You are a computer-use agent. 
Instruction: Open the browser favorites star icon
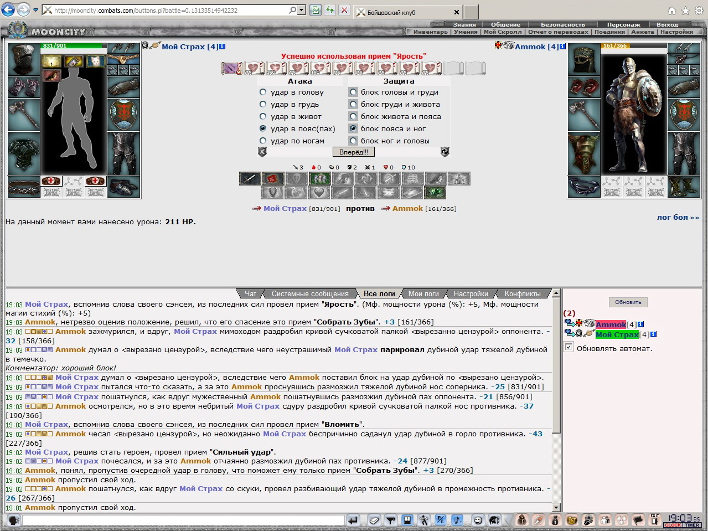(x=685, y=11)
